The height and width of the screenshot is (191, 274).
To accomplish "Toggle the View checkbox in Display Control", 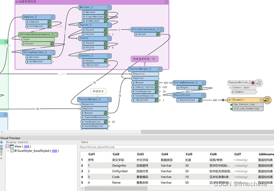I will click(7, 147).
